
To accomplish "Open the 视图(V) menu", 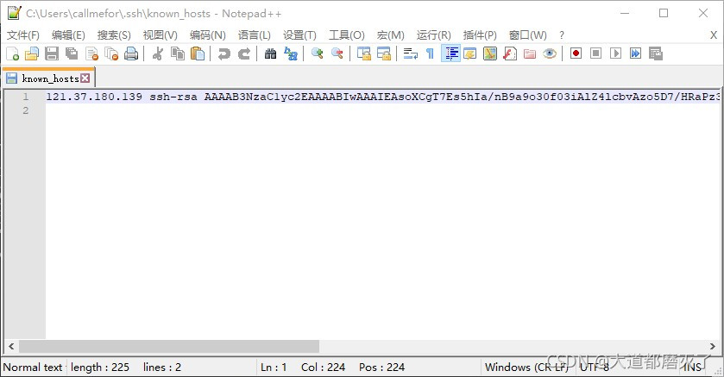I will point(161,35).
